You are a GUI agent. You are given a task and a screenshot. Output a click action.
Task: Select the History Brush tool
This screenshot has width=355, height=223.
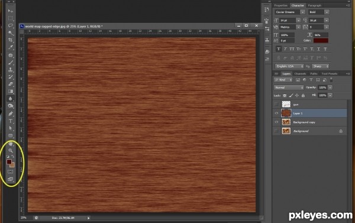tap(11, 77)
